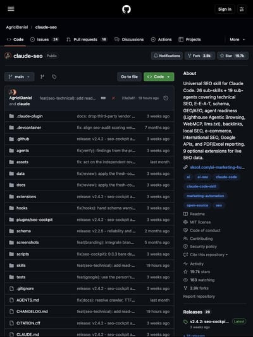This screenshot has width=253, height=337.
Task: Switch to the Issues tab
Action: (44, 40)
